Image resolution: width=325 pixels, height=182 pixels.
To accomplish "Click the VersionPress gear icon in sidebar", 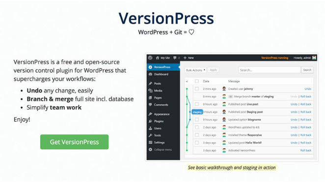I will [x=150, y=67].
